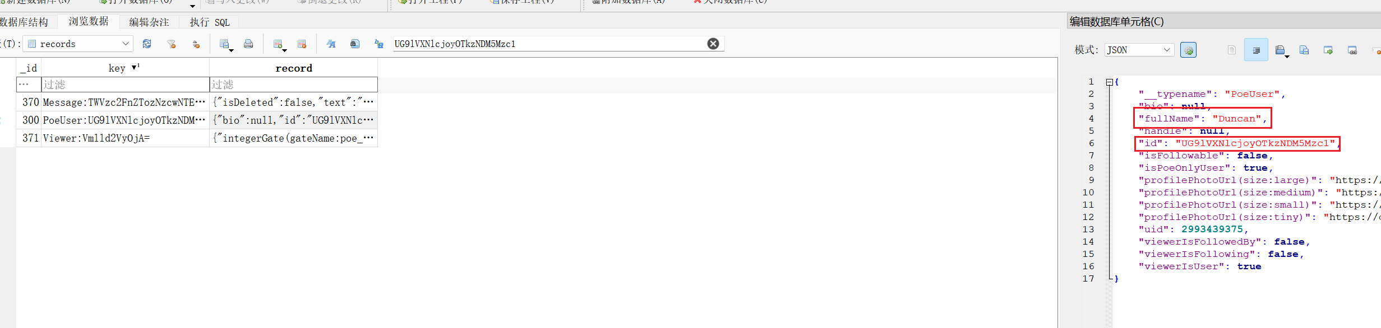The image size is (1381, 328).
Task: Refresh the records table data
Action: 147,44
